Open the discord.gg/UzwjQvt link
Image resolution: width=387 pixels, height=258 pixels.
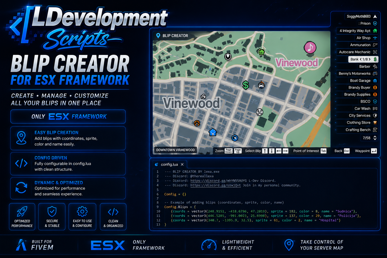[x=215, y=185]
